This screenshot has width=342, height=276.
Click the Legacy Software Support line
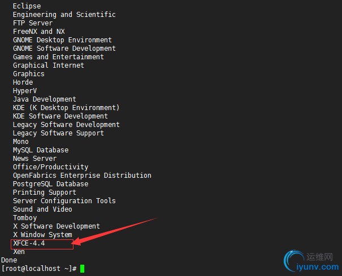coord(58,133)
